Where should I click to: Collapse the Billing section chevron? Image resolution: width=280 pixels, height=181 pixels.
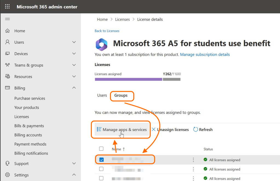pos(74,88)
